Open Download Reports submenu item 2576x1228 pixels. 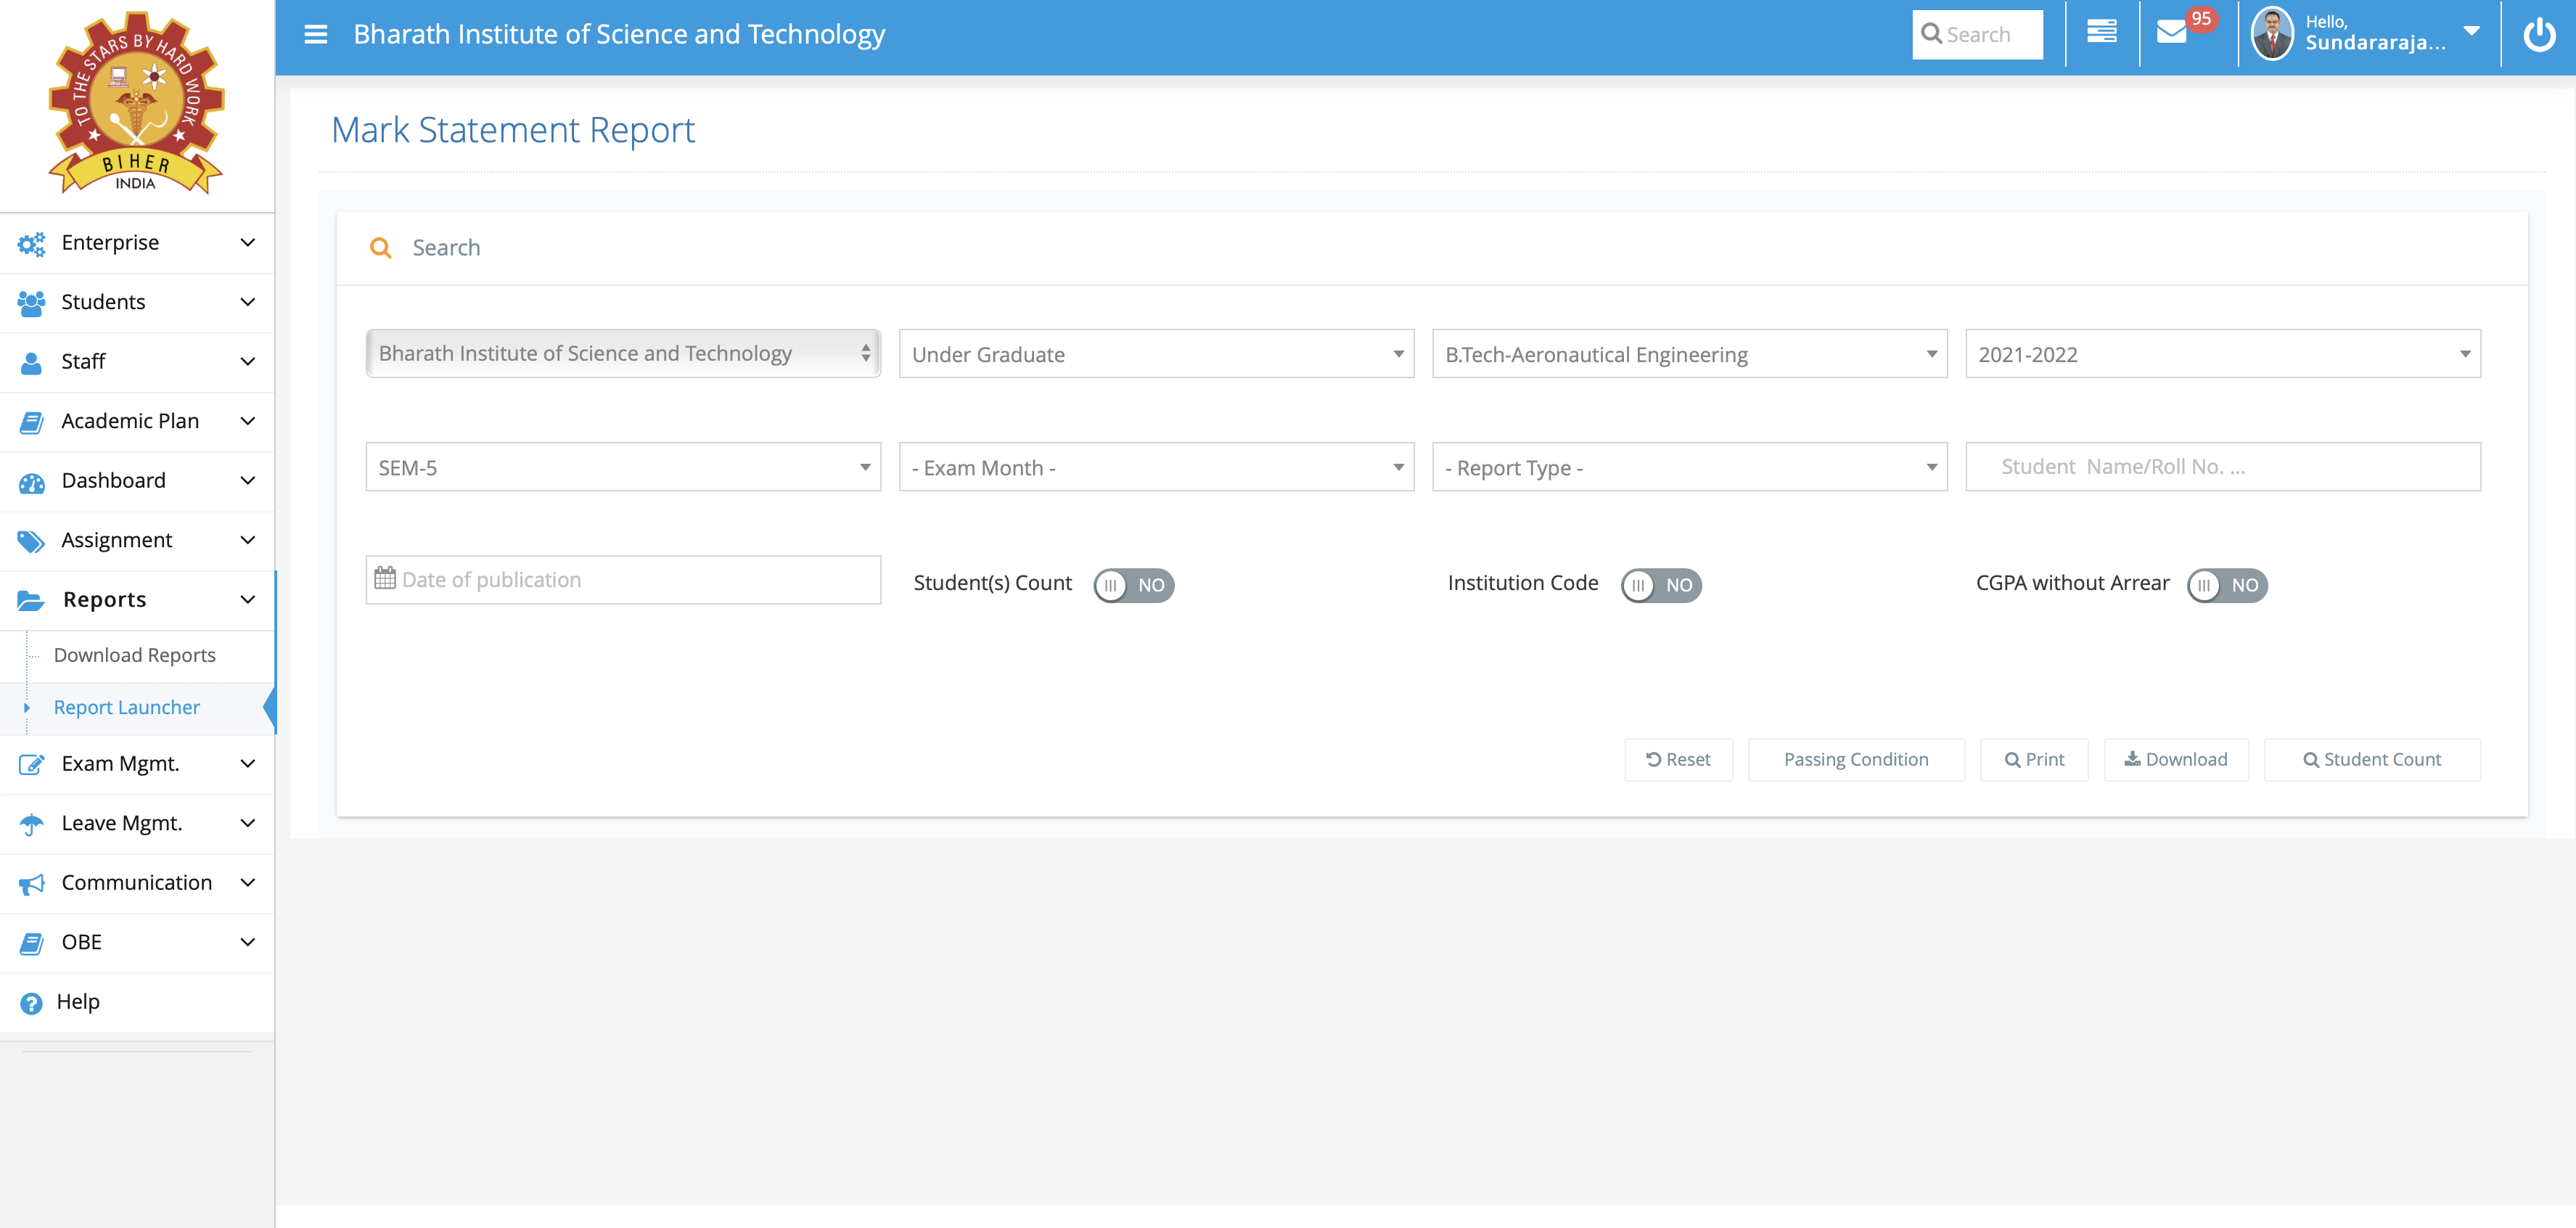[135, 655]
